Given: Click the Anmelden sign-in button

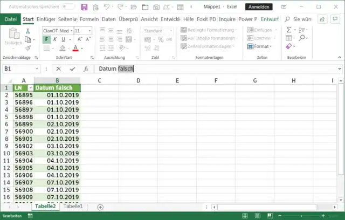Looking at the screenshot, I should tap(259, 7).
